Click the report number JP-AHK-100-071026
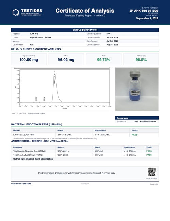Image resolution: width=170 pixels, height=221 pixels. point(143,11)
